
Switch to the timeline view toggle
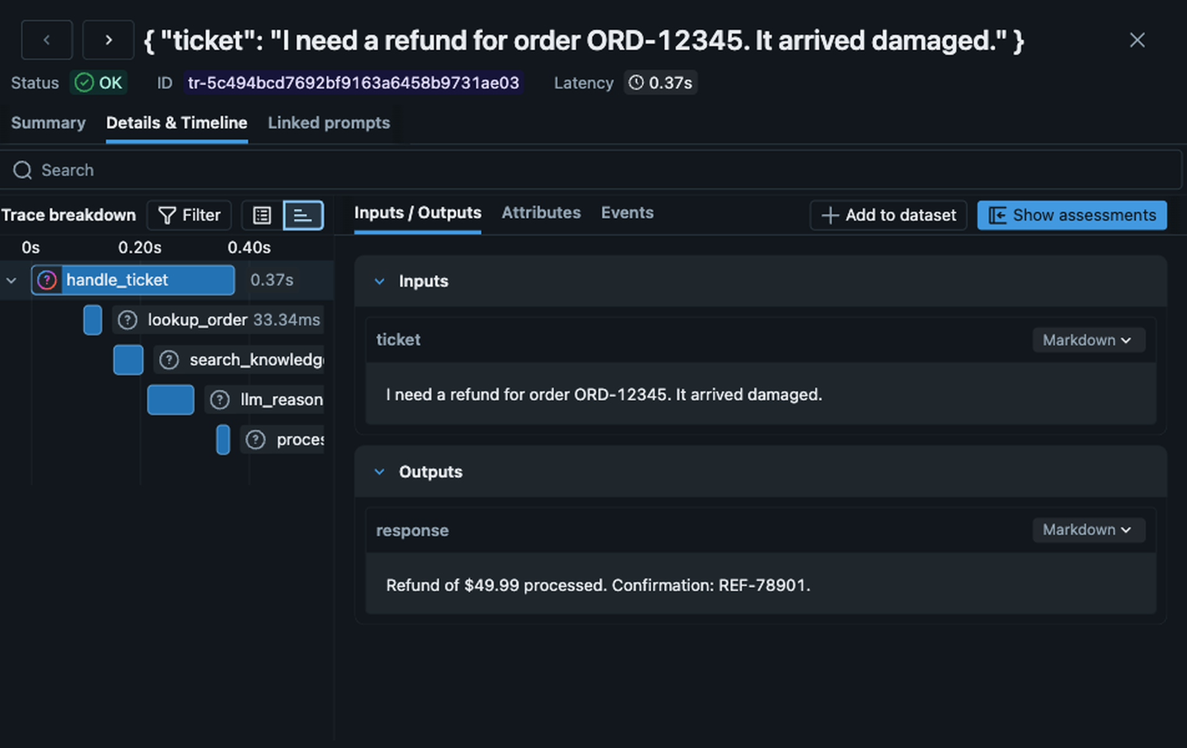point(303,216)
